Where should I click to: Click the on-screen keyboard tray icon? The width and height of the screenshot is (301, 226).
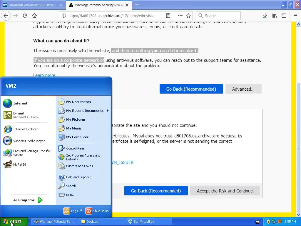tap(257, 222)
